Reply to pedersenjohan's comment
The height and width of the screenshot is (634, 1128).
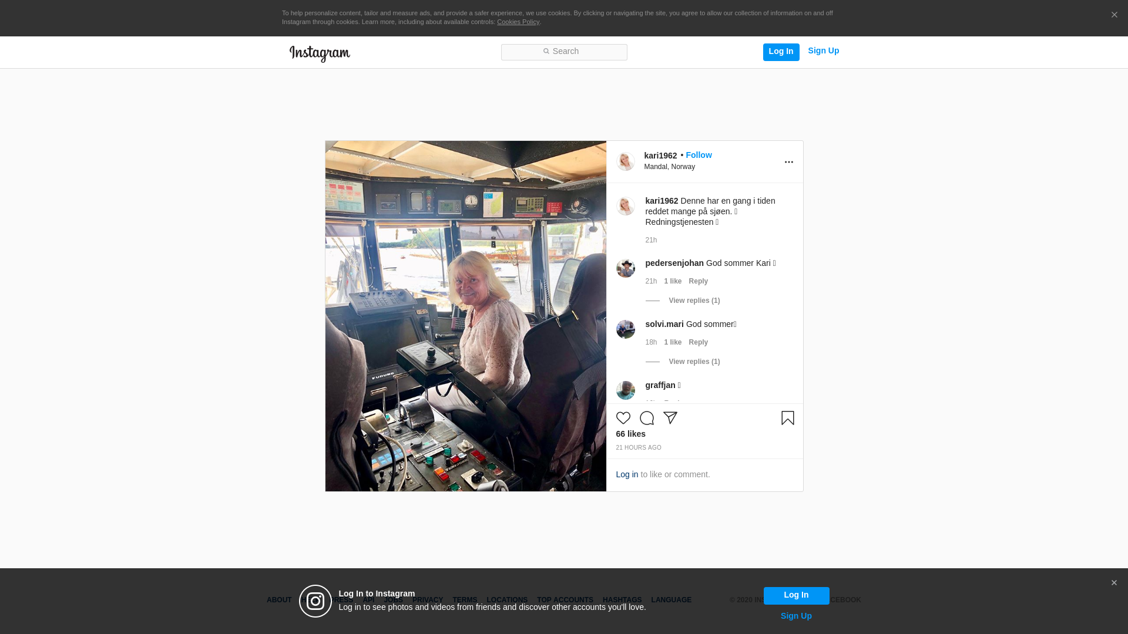(x=698, y=281)
